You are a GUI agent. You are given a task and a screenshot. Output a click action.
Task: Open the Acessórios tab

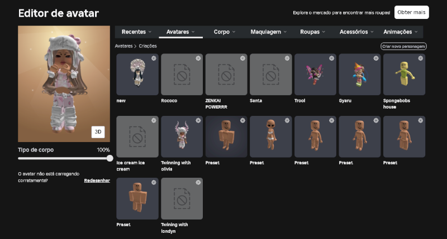click(356, 32)
